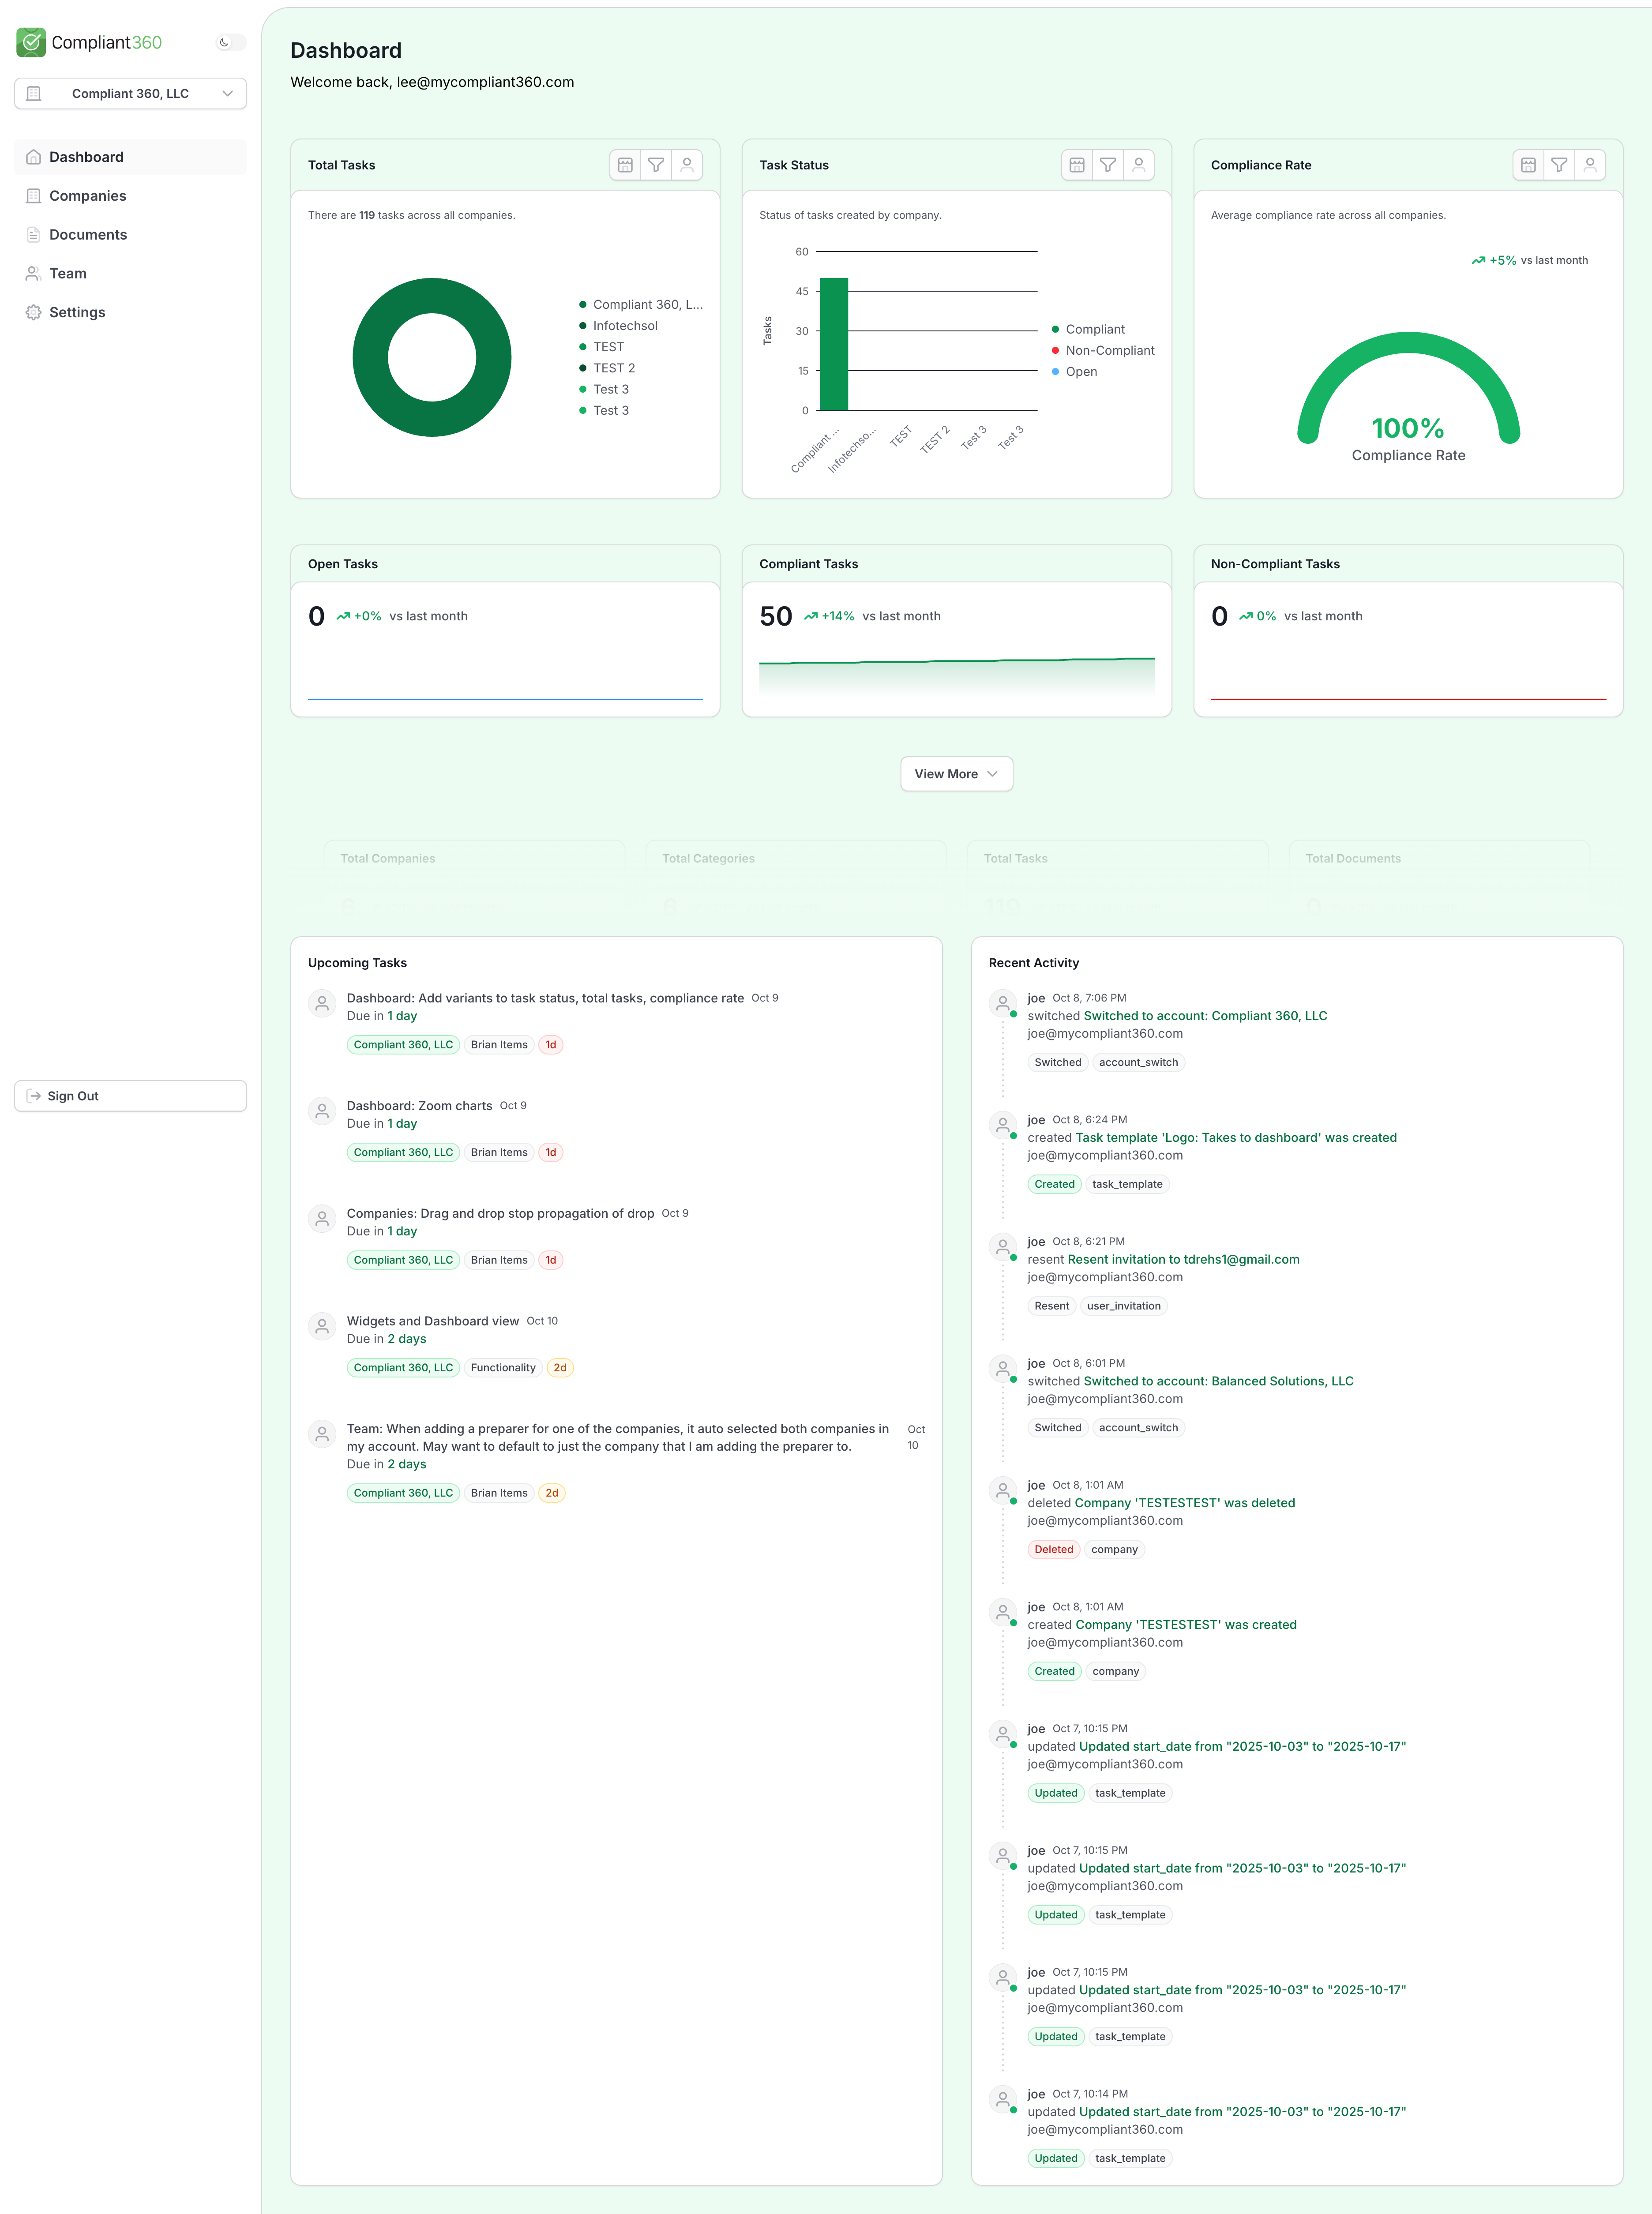Toggle TEST legend entry in Total Tasks
This screenshot has height=2214, width=1652.
602,347
